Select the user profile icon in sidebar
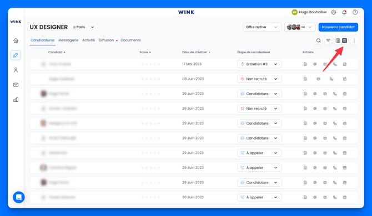The height and width of the screenshot is (216, 372). click(x=16, y=70)
